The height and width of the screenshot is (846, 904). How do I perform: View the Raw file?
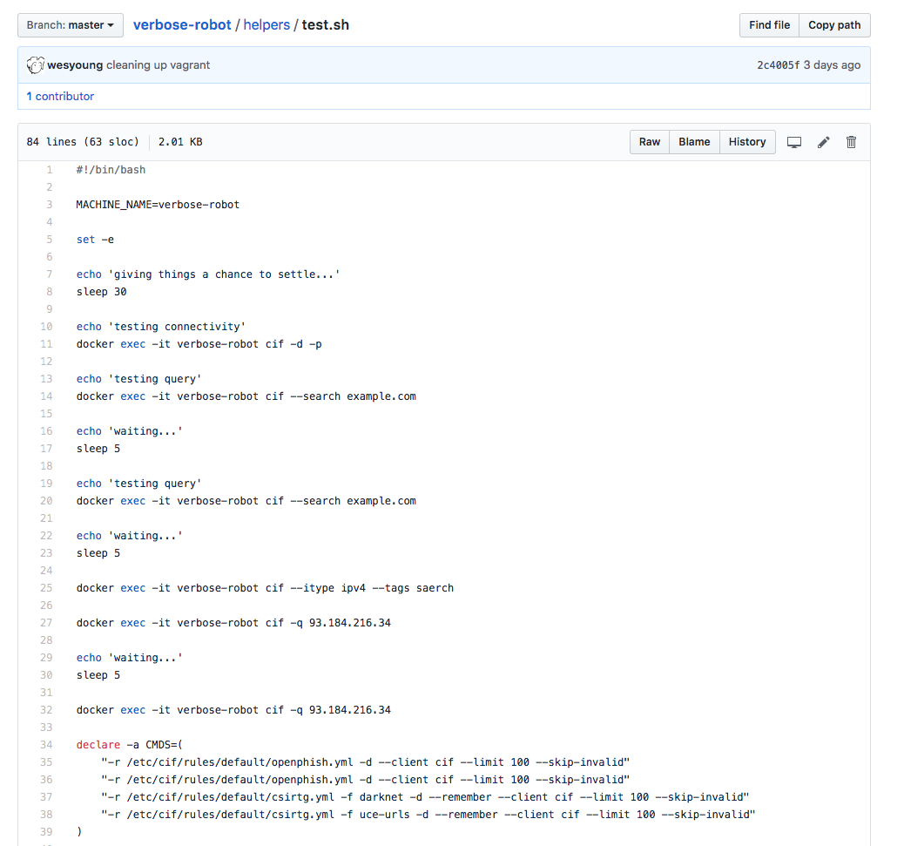pyautogui.click(x=649, y=142)
